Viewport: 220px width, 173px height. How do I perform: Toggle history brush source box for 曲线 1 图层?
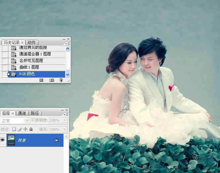coord(4,68)
